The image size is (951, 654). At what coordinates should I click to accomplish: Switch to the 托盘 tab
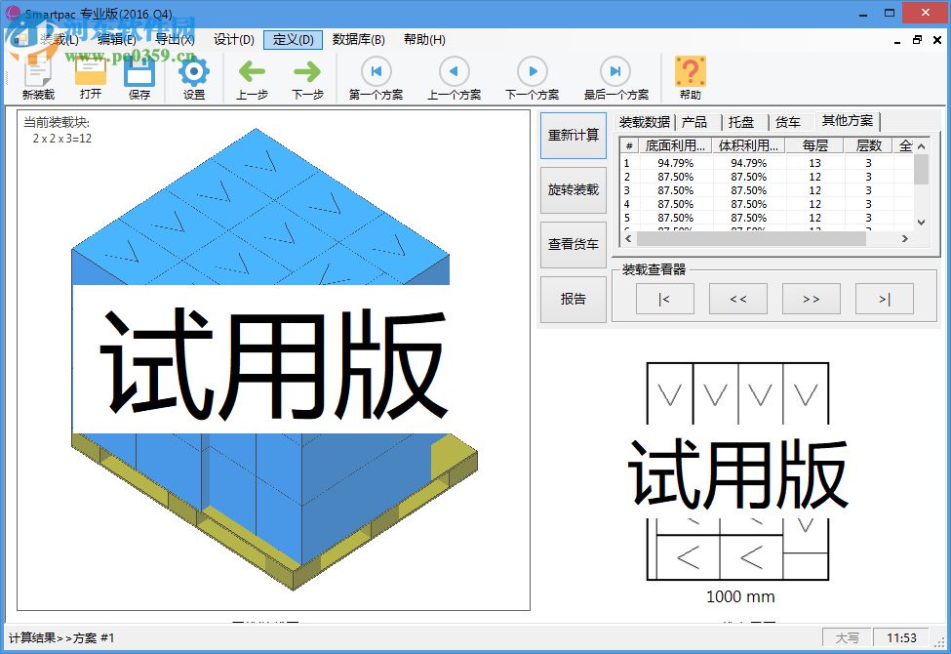click(740, 122)
